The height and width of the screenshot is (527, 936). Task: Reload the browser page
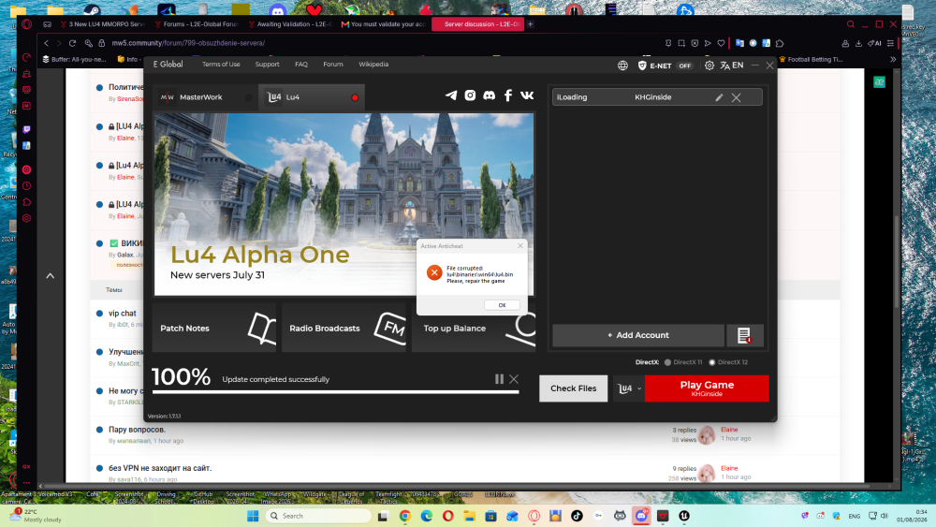pyautogui.click(x=72, y=43)
